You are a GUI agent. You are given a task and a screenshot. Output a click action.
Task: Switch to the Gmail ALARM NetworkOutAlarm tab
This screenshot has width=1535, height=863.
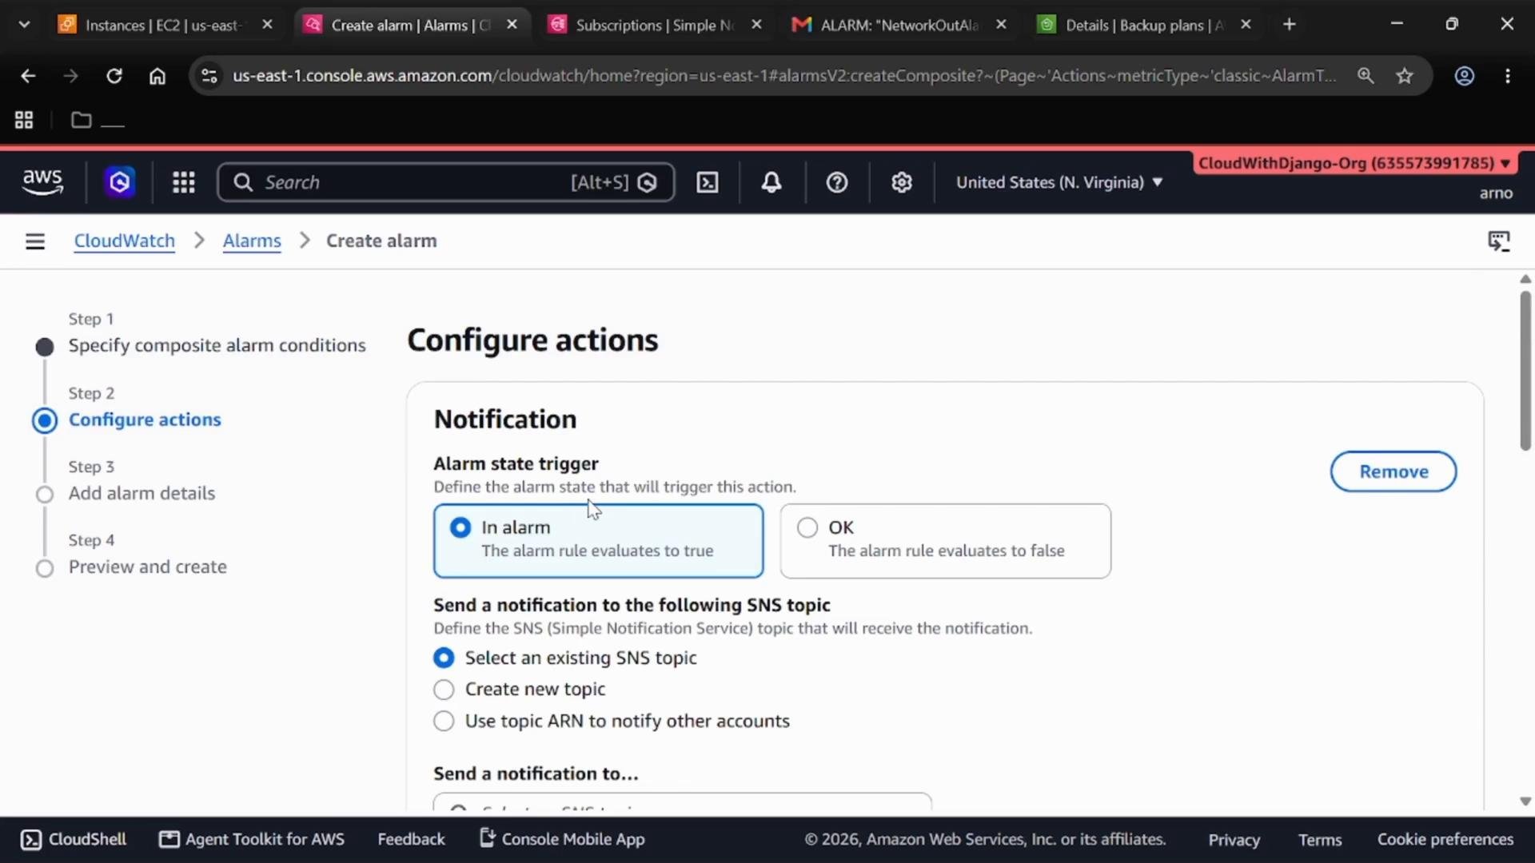[x=900, y=25]
